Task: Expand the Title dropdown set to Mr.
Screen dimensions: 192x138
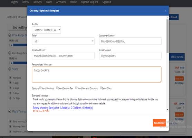Action: tap(63, 41)
